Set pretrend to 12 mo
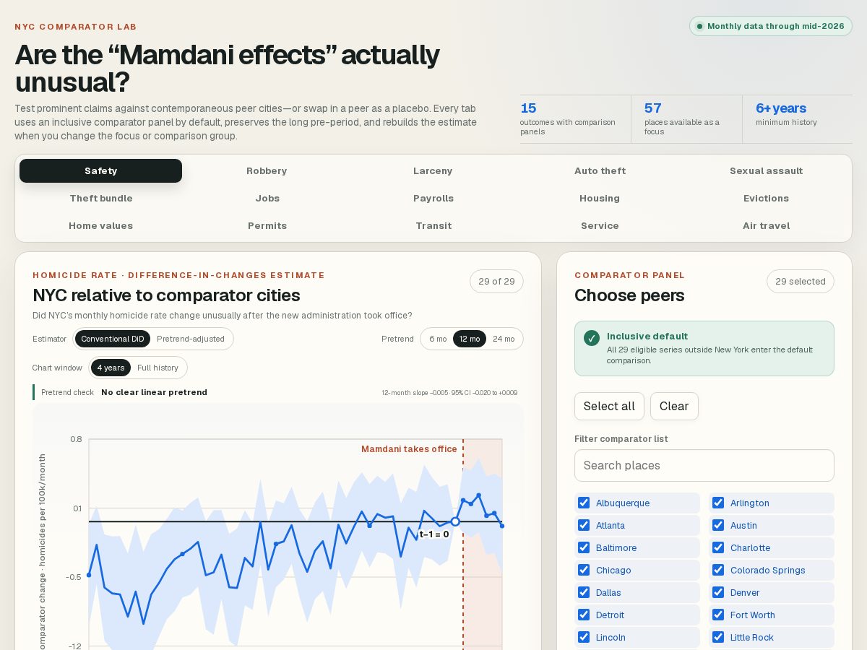 pos(470,339)
